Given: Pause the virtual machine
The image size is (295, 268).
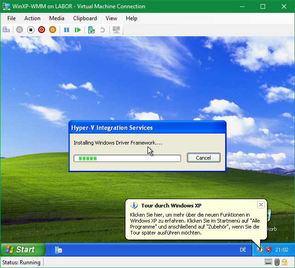Looking at the screenshot, I should [x=67, y=30].
